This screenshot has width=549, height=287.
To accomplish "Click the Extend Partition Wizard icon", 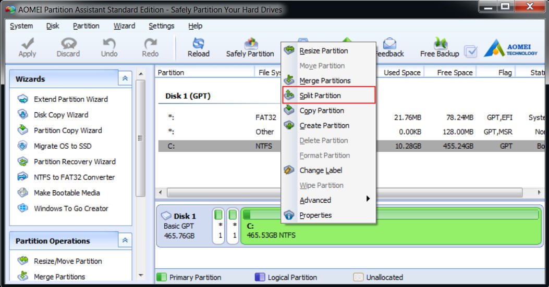I will point(23,99).
